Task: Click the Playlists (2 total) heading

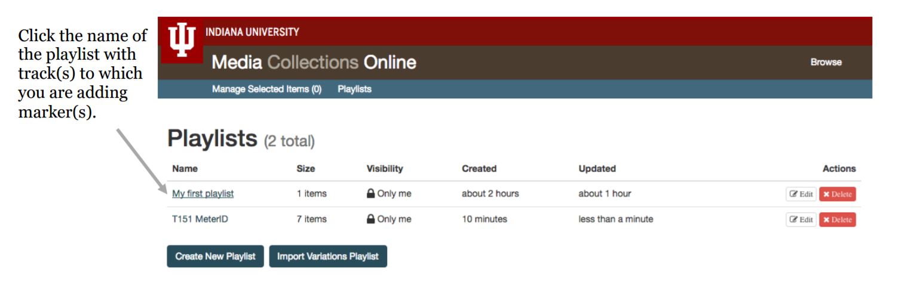Action: pyautogui.click(x=241, y=139)
